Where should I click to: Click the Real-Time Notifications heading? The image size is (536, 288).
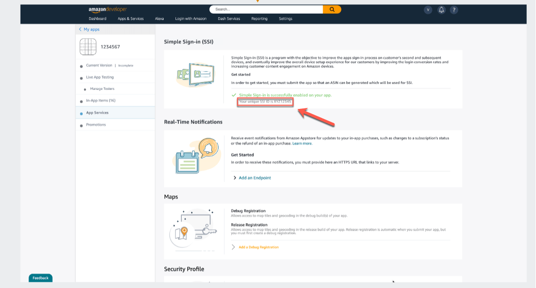click(x=193, y=122)
